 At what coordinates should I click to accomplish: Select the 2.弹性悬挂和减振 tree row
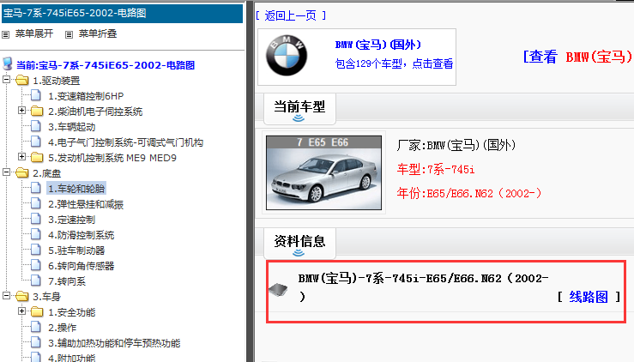(86, 204)
